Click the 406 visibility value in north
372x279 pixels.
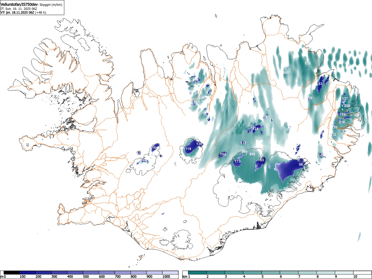click(201, 98)
